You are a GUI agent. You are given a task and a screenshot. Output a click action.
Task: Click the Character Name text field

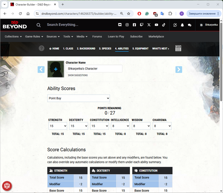[x=94, y=69]
